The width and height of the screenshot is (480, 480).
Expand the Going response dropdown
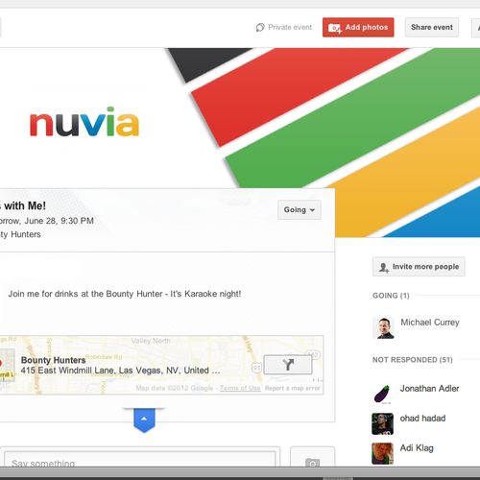click(x=300, y=210)
